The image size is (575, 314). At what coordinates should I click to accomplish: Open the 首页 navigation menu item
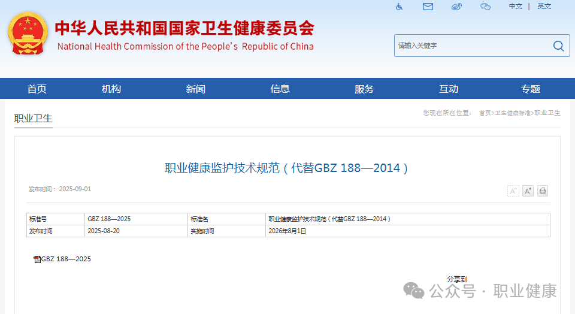[x=37, y=89]
